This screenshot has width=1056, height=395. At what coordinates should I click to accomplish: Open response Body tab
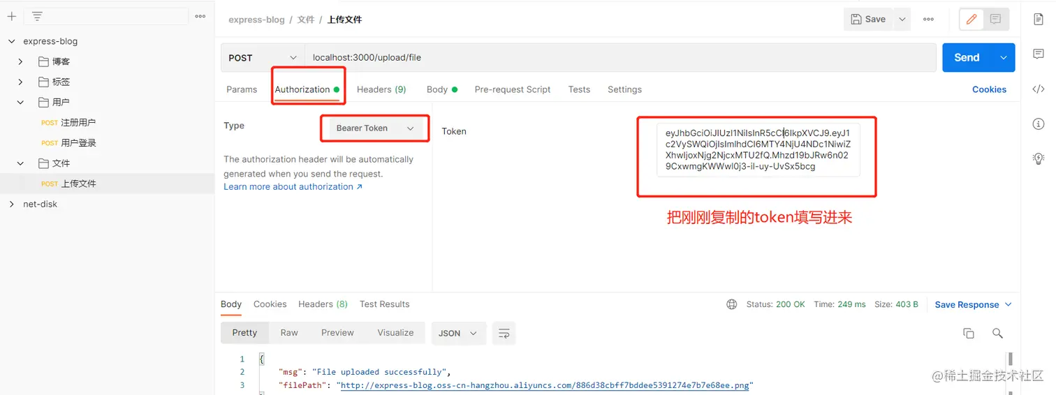(231, 304)
